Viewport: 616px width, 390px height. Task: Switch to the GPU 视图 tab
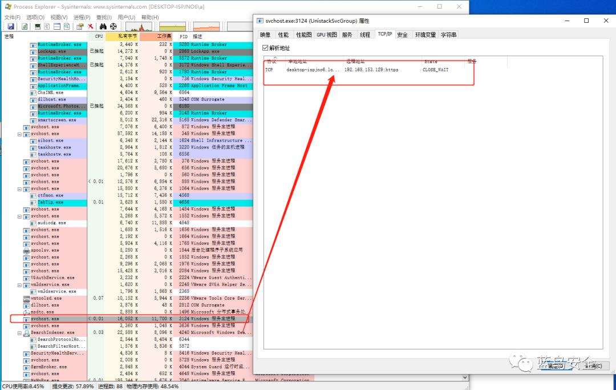click(327, 35)
